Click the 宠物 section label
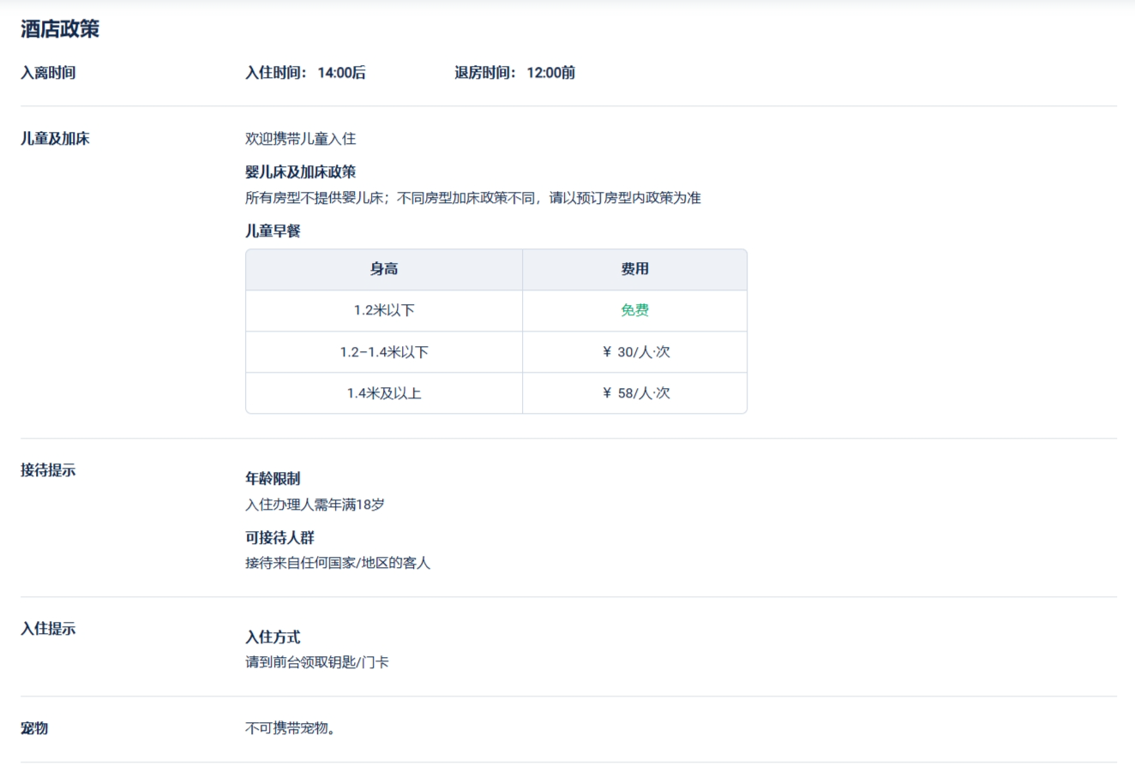The width and height of the screenshot is (1135, 771). (34, 728)
